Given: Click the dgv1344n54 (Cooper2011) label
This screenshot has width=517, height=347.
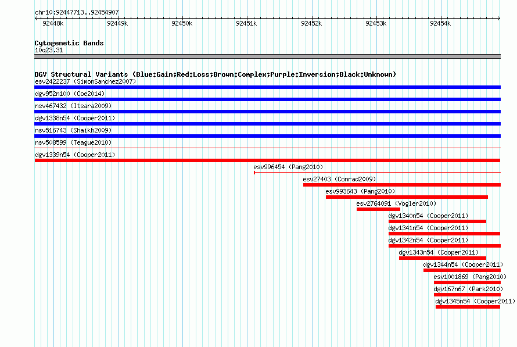Looking at the screenshot, I should [x=463, y=264].
